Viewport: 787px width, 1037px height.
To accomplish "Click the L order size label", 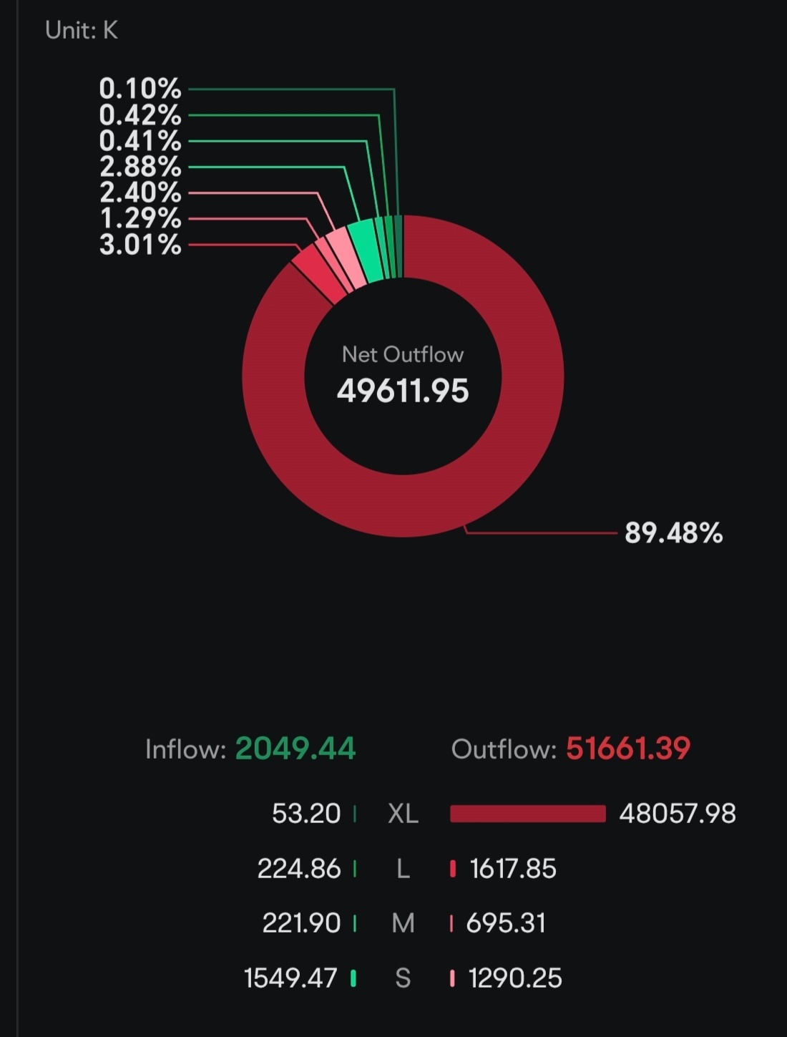I will (403, 869).
